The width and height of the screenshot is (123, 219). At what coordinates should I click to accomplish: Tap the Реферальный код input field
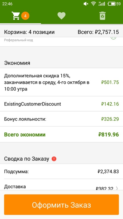(x=56, y=40)
